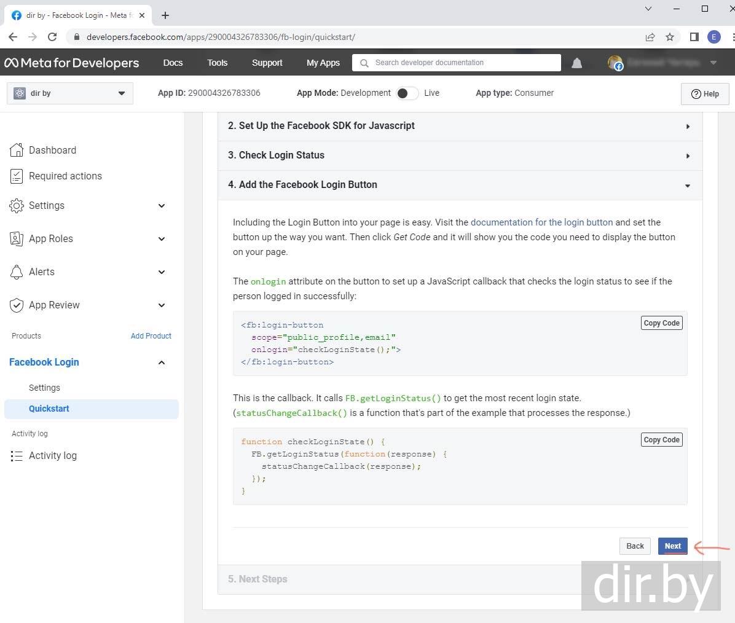Expand step 3 Check Login Status
This screenshot has height=623, width=735.
point(460,155)
